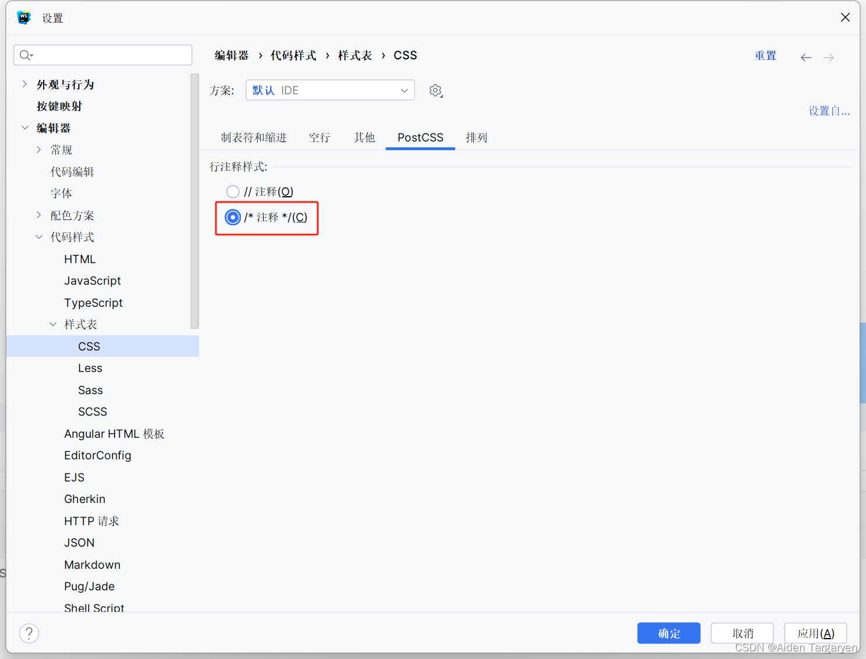Click the back navigation arrow
Viewport: 866px width, 659px height.
click(x=806, y=58)
